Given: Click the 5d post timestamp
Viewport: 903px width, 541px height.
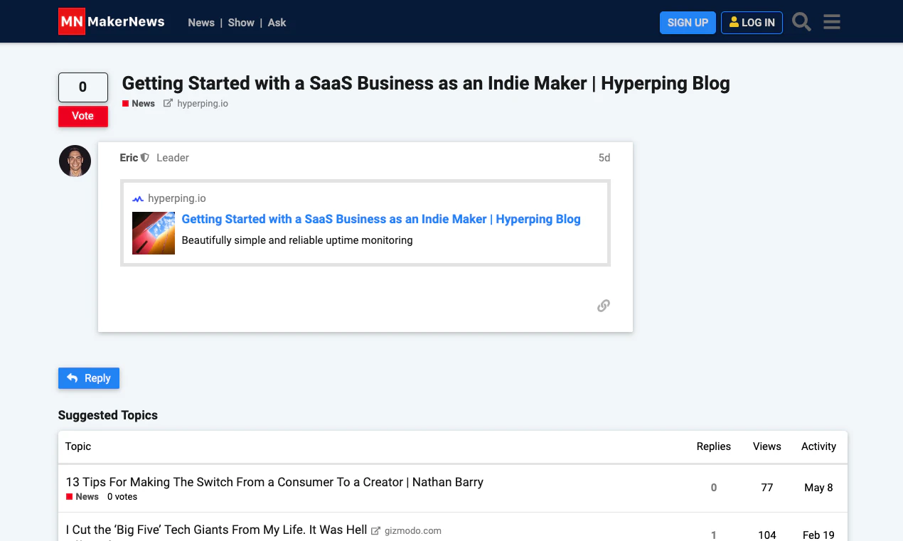Looking at the screenshot, I should (x=604, y=158).
